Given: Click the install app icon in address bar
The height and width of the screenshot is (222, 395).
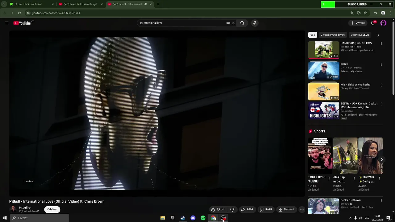Looking at the screenshot, I should point(359,13).
